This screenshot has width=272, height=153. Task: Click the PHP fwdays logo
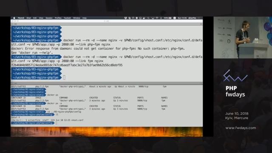point(235,83)
